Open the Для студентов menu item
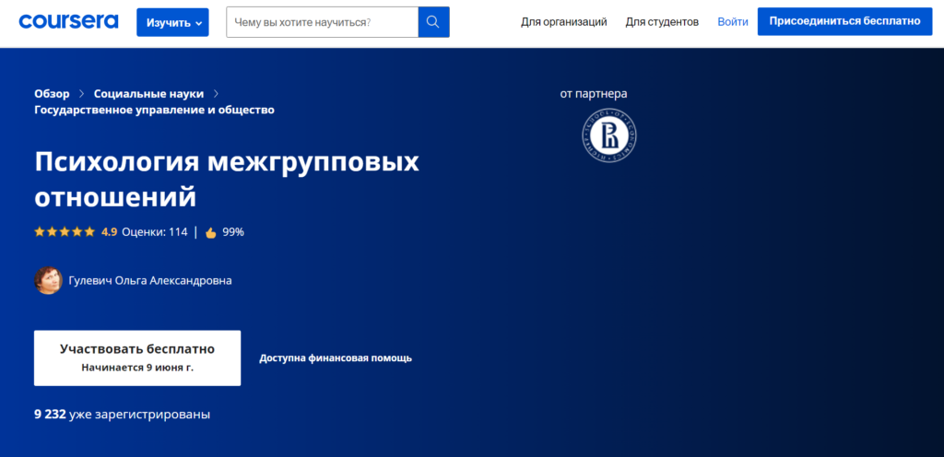The width and height of the screenshot is (944, 457). point(662,21)
